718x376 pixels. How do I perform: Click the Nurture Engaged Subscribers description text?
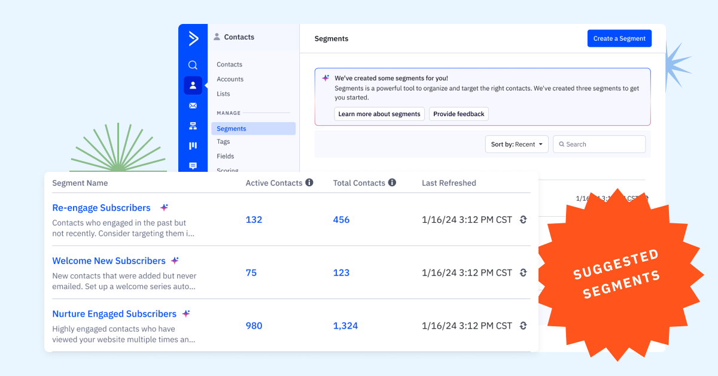pyautogui.click(x=124, y=334)
